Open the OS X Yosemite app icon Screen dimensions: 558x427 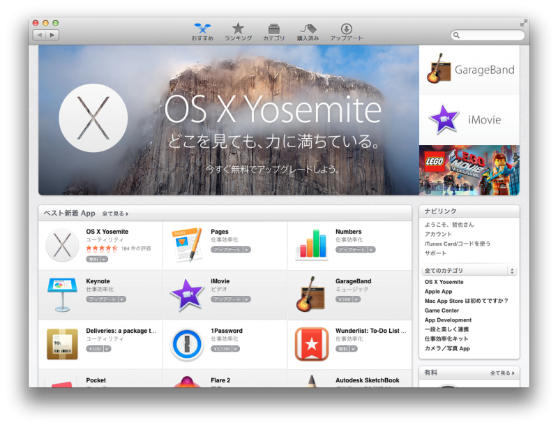62,246
